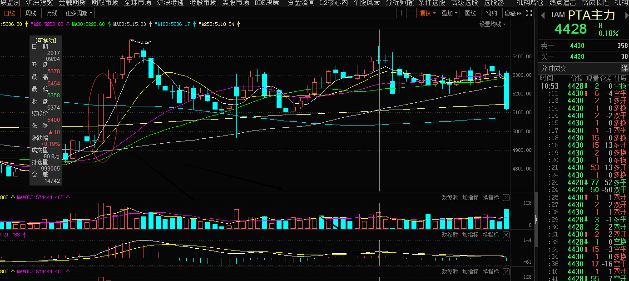Click 现量 53 in the :21 trade row
The image size is (629, 281).
(x=595, y=167)
